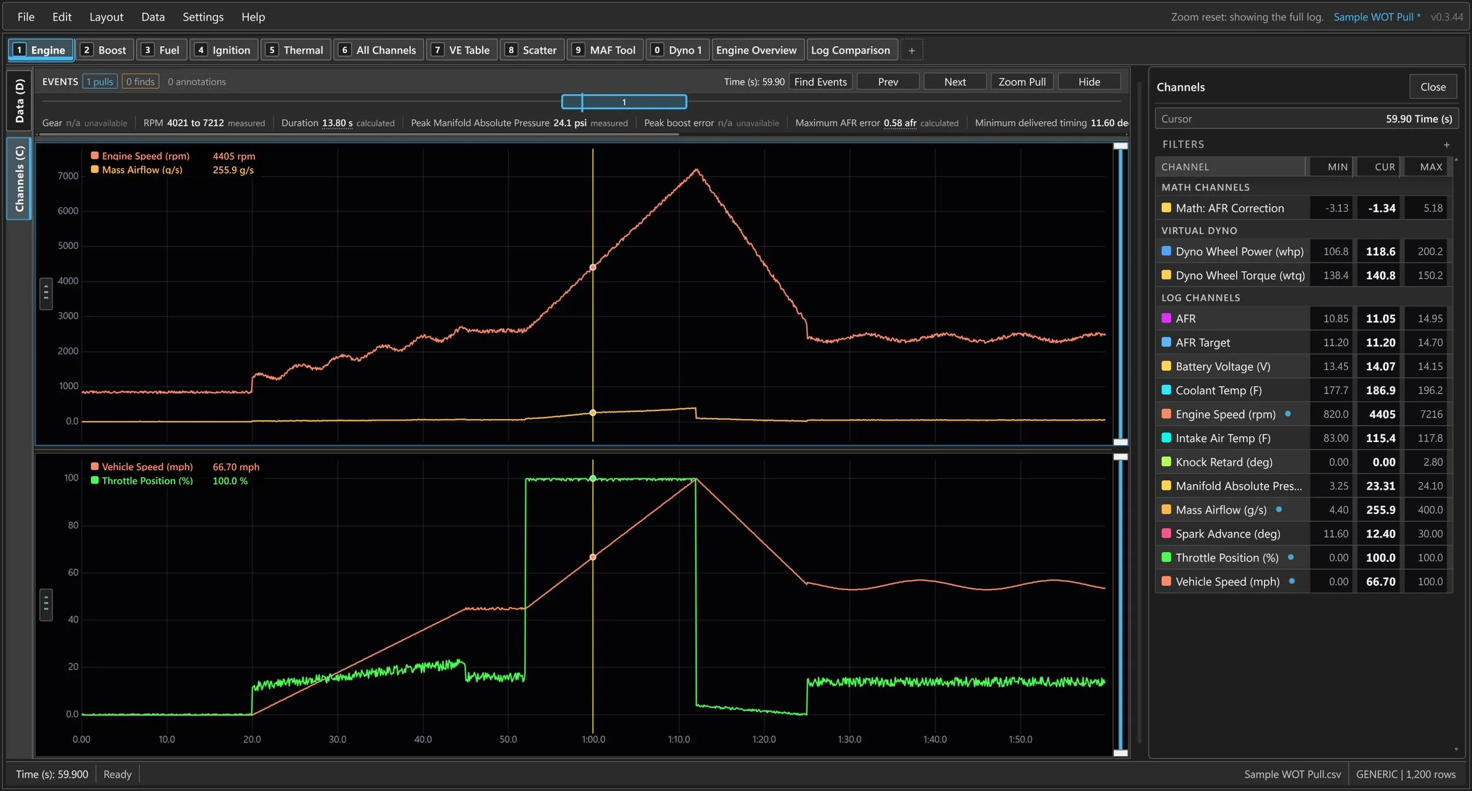Image resolution: width=1472 pixels, height=791 pixels.
Task: Sort channel list by MIN column
Action: coord(1332,167)
